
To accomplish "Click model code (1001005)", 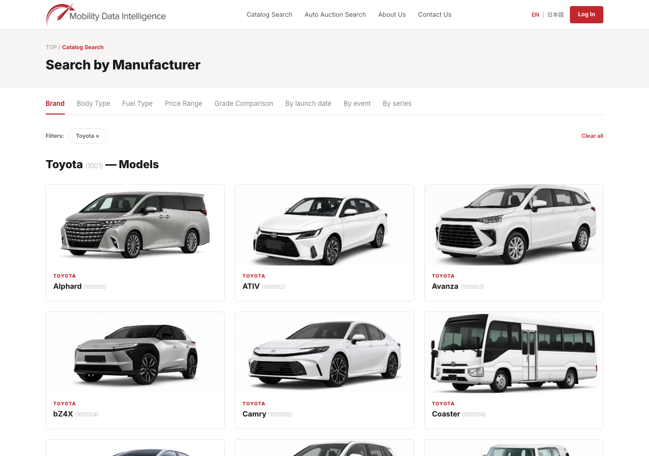I will 280,414.
